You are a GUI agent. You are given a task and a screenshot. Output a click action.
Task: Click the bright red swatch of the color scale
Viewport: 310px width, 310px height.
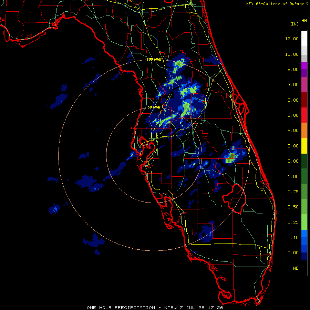pyautogui.click(x=304, y=115)
